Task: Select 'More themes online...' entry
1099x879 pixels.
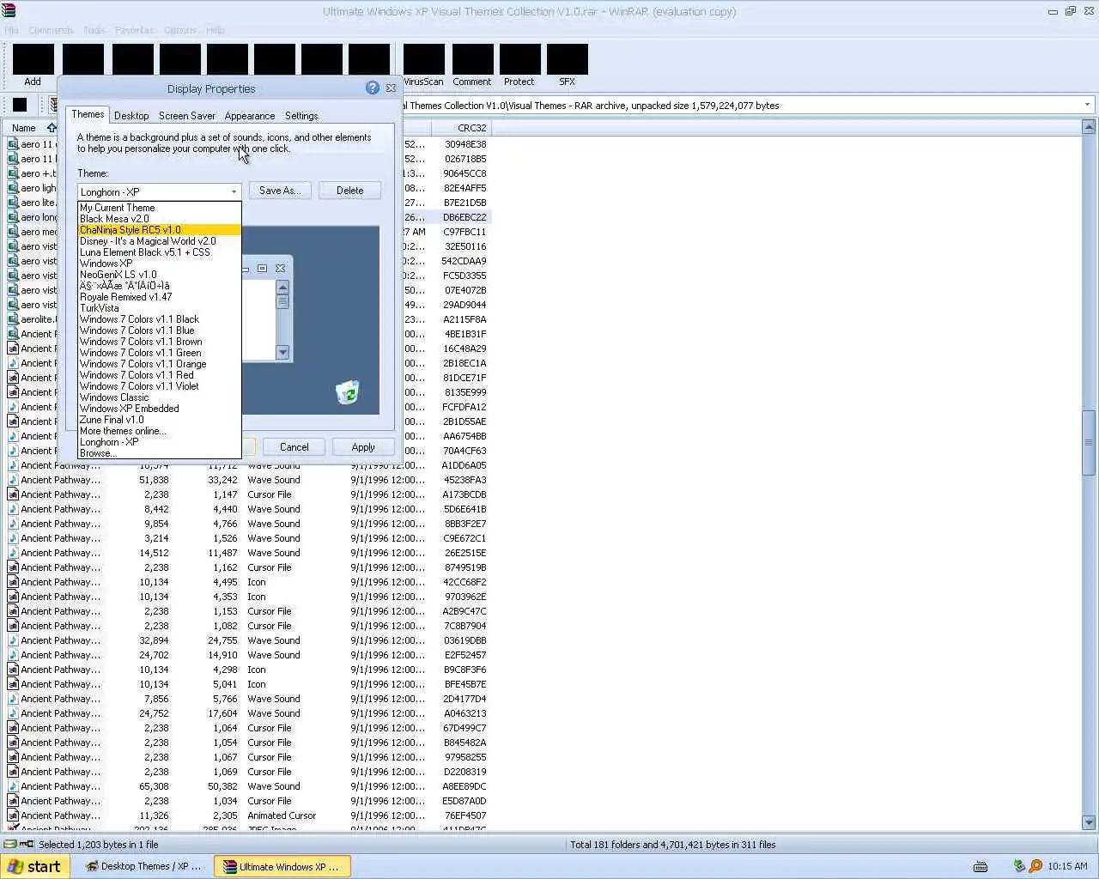Action: [x=159, y=431]
